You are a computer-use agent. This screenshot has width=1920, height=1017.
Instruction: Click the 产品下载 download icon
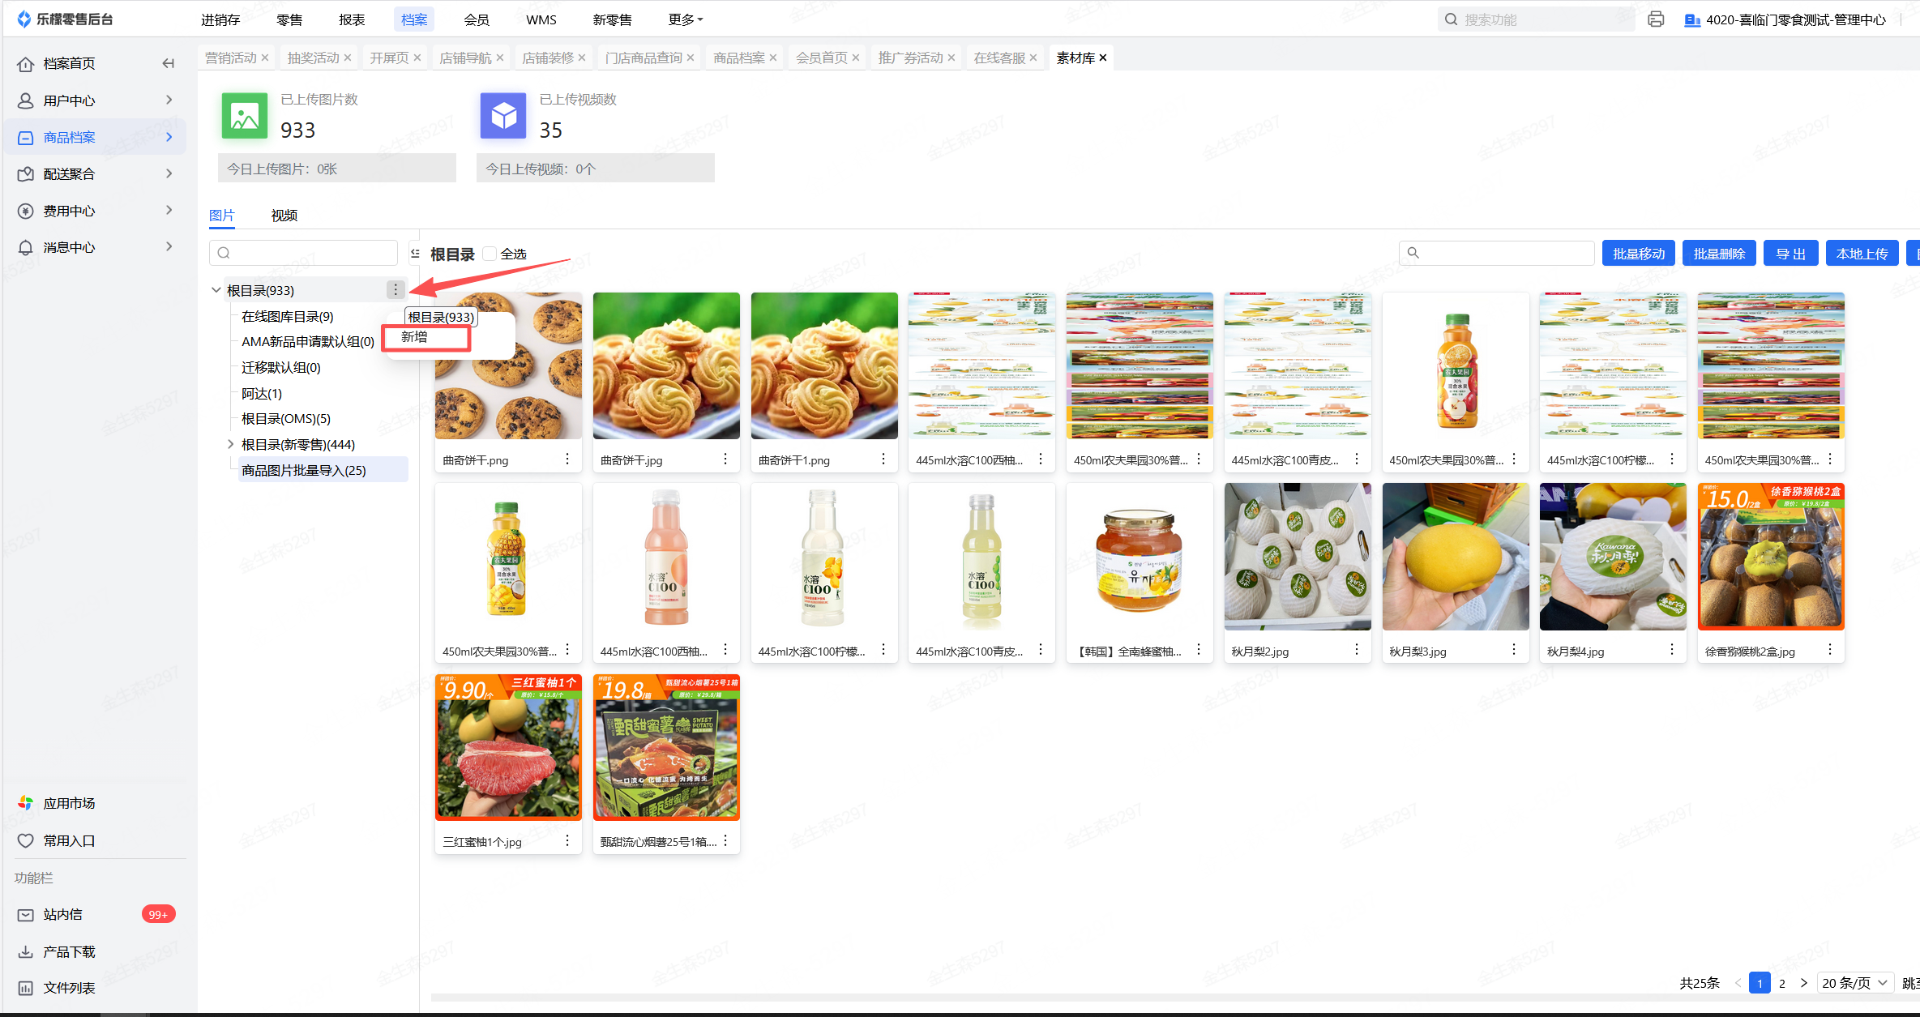[x=26, y=951]
